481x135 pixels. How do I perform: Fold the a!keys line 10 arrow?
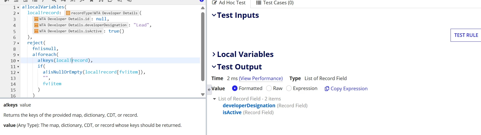18,61
